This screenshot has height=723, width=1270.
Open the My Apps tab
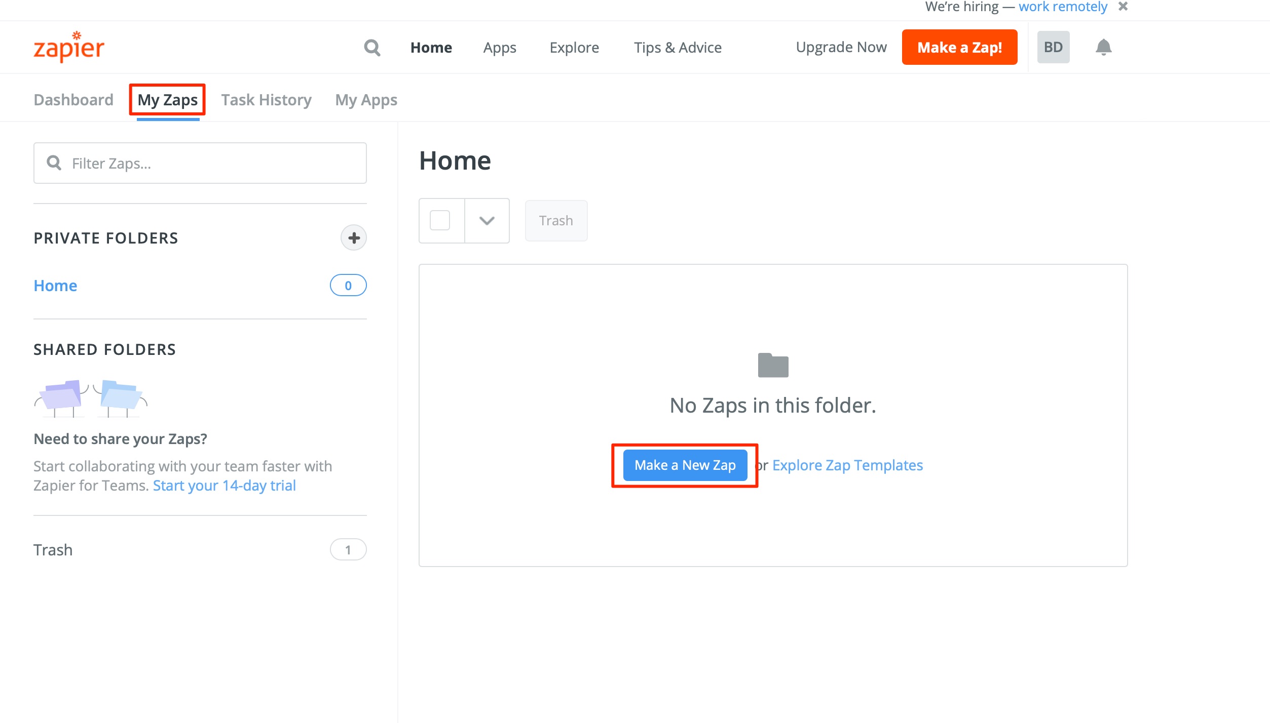366,100
